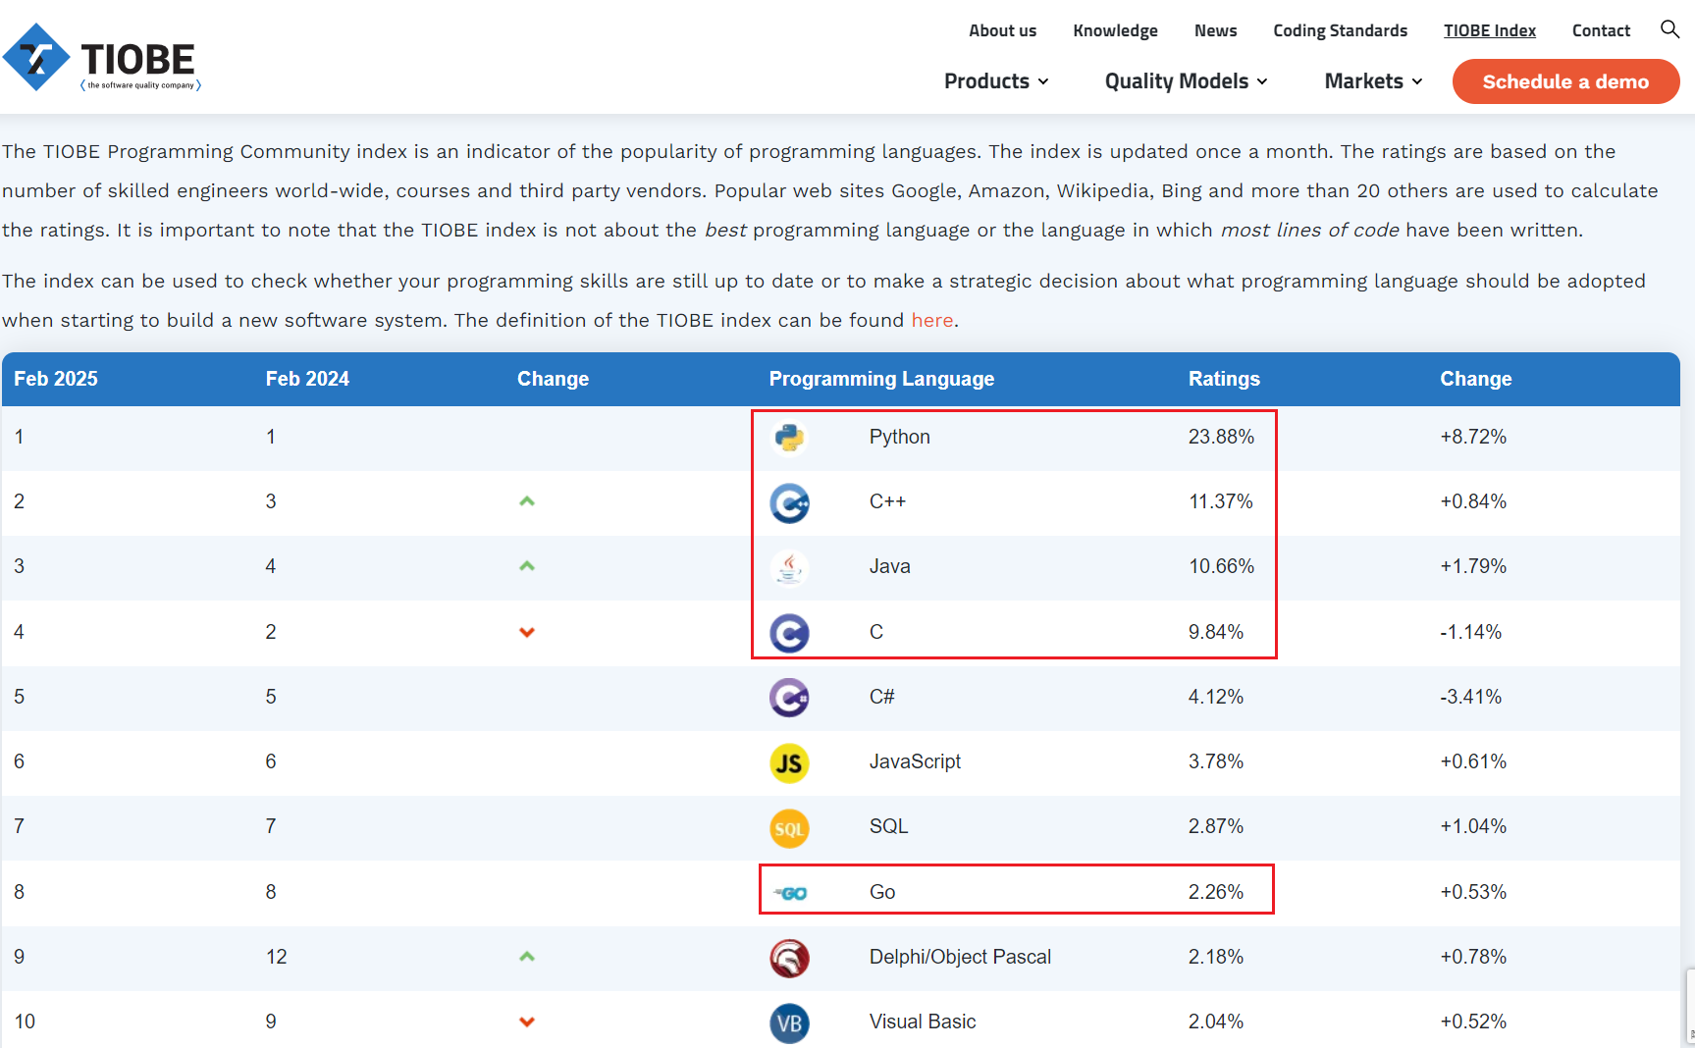Click the C# language icon

[789, 699]
